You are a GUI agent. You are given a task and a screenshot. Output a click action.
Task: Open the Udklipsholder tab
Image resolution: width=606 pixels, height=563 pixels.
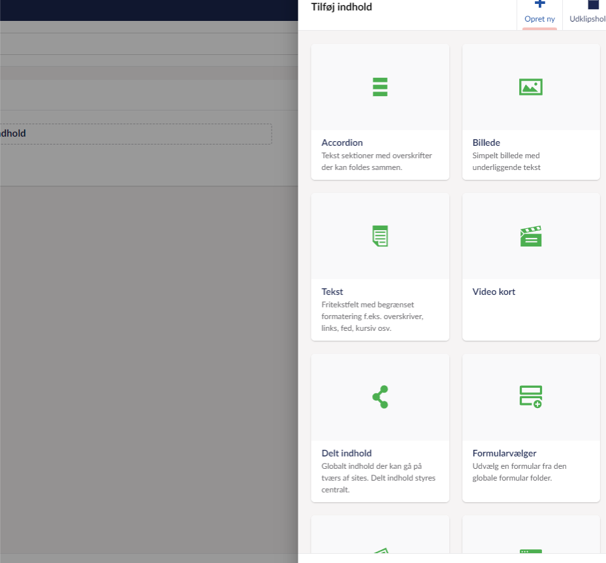pyautogui.click(x=588, y=19)
